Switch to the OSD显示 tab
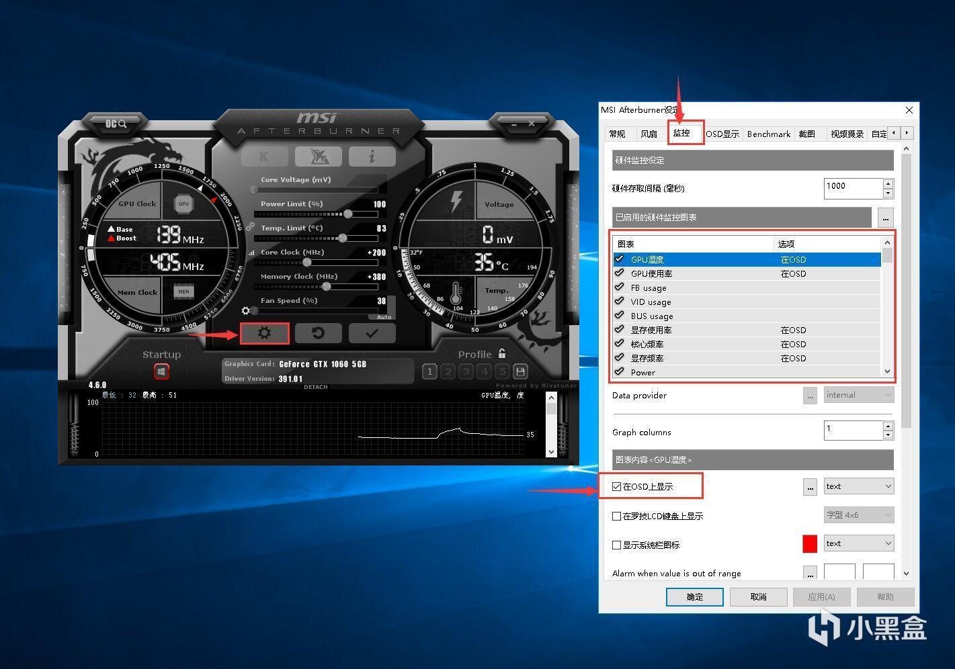 722,134
